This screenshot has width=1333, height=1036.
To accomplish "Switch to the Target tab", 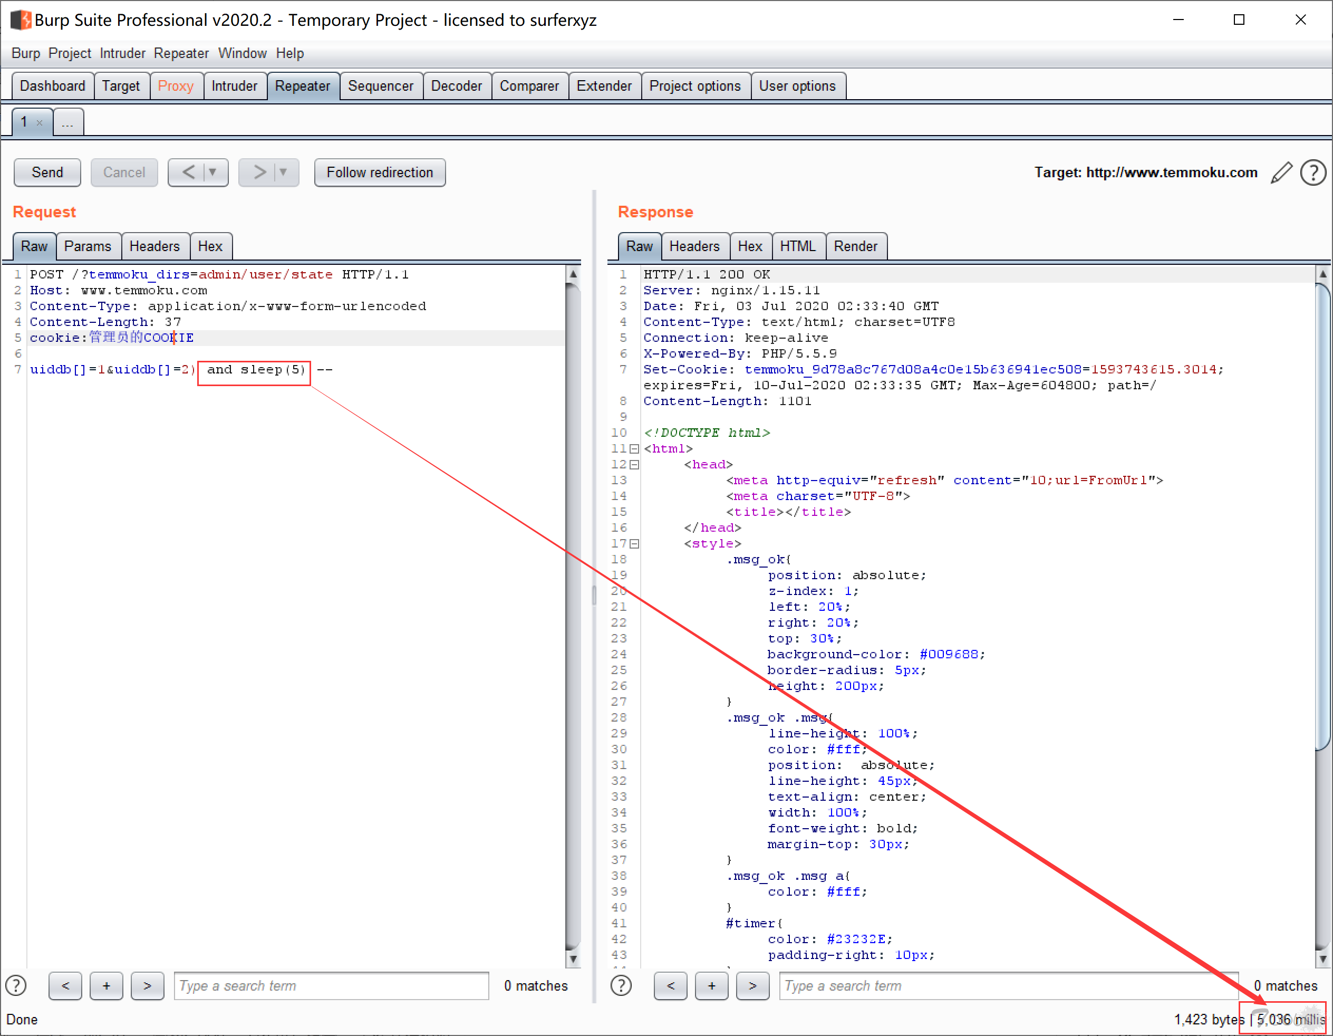I will coord(121,86).
